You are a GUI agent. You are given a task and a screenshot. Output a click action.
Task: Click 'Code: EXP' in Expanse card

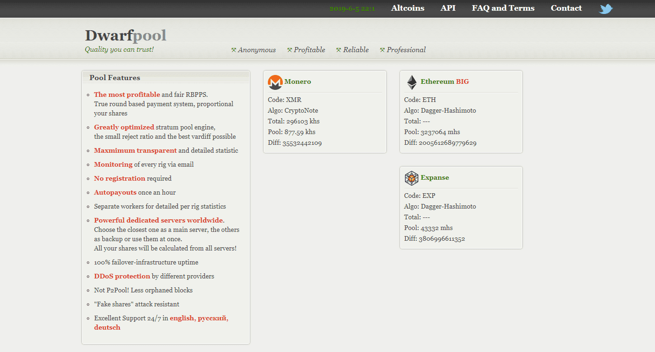[420, 196]
